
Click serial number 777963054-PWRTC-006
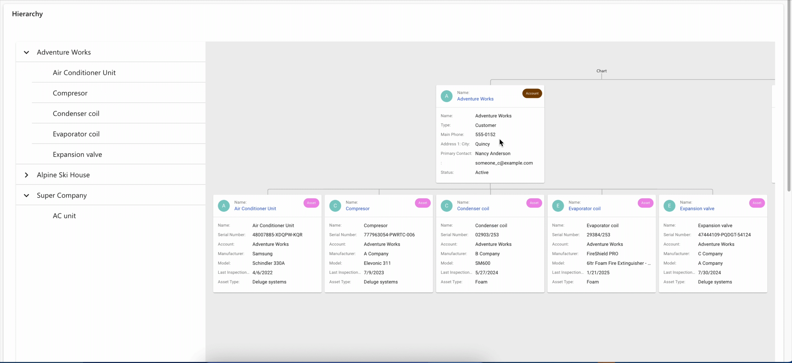(389, 235)
